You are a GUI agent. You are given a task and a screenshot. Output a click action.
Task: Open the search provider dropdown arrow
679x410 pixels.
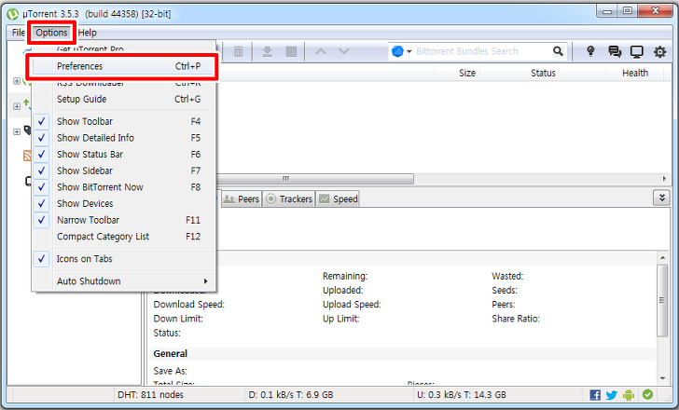click(x=409, y=51)
